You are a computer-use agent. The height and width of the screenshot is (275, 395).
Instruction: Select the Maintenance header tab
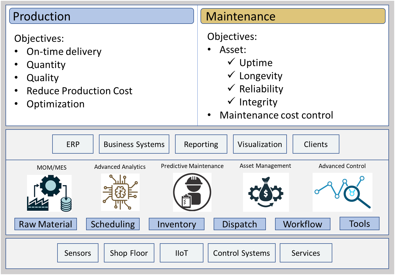click(293, 16)
